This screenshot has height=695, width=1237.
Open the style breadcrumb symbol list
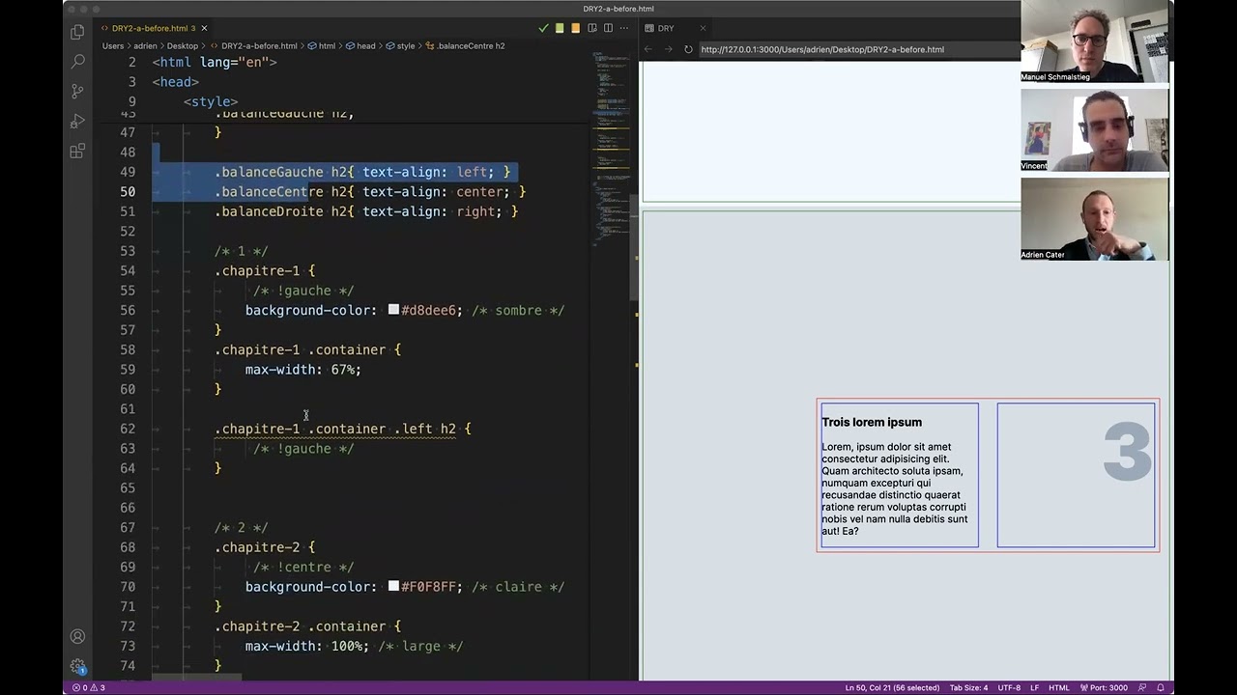click(x=400, y=45)
